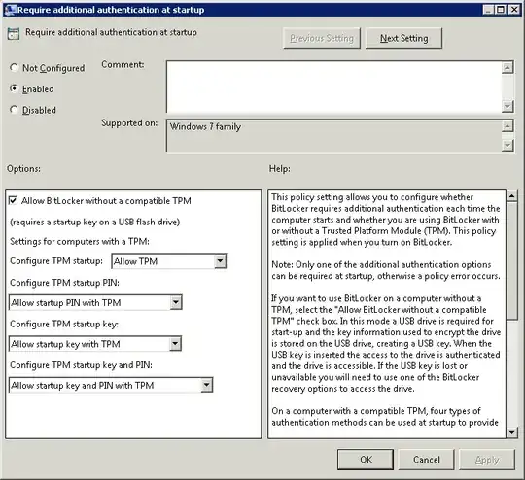Click the '(requires a startup key on a USB flash drive)' text
This screenshot has width=525, height=480.
pyautogui.click(x=94, y=222)
